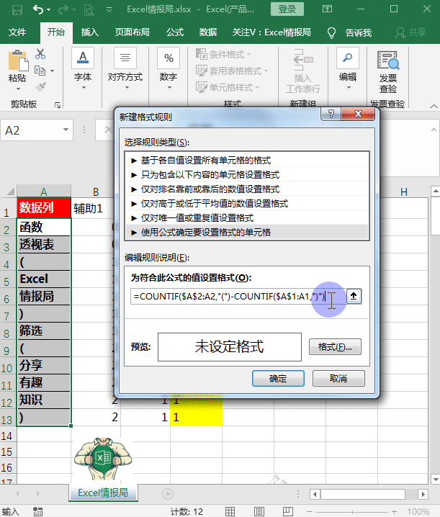The width and height of the screenshot is (440, 517).
Task: Click the 登录 sign-in button
Action: coord(287,9)
